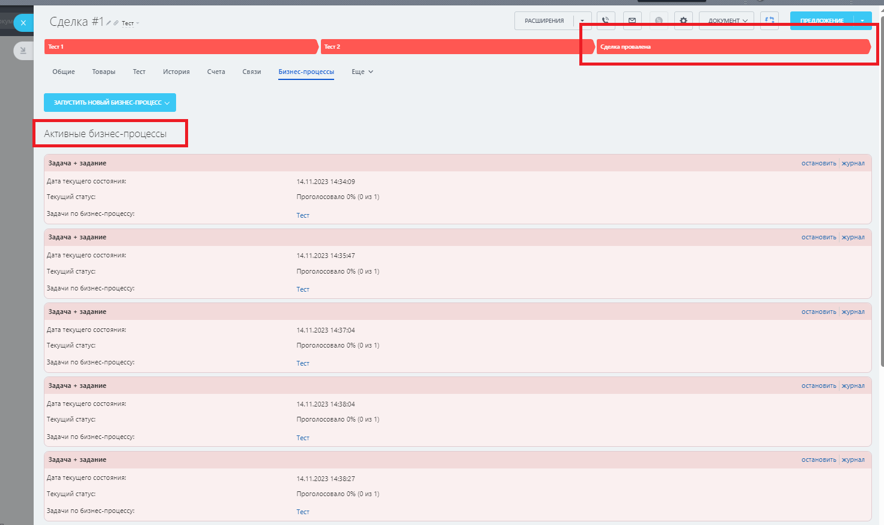Open Тест task link for 14:38:04 process

(303, 438)
